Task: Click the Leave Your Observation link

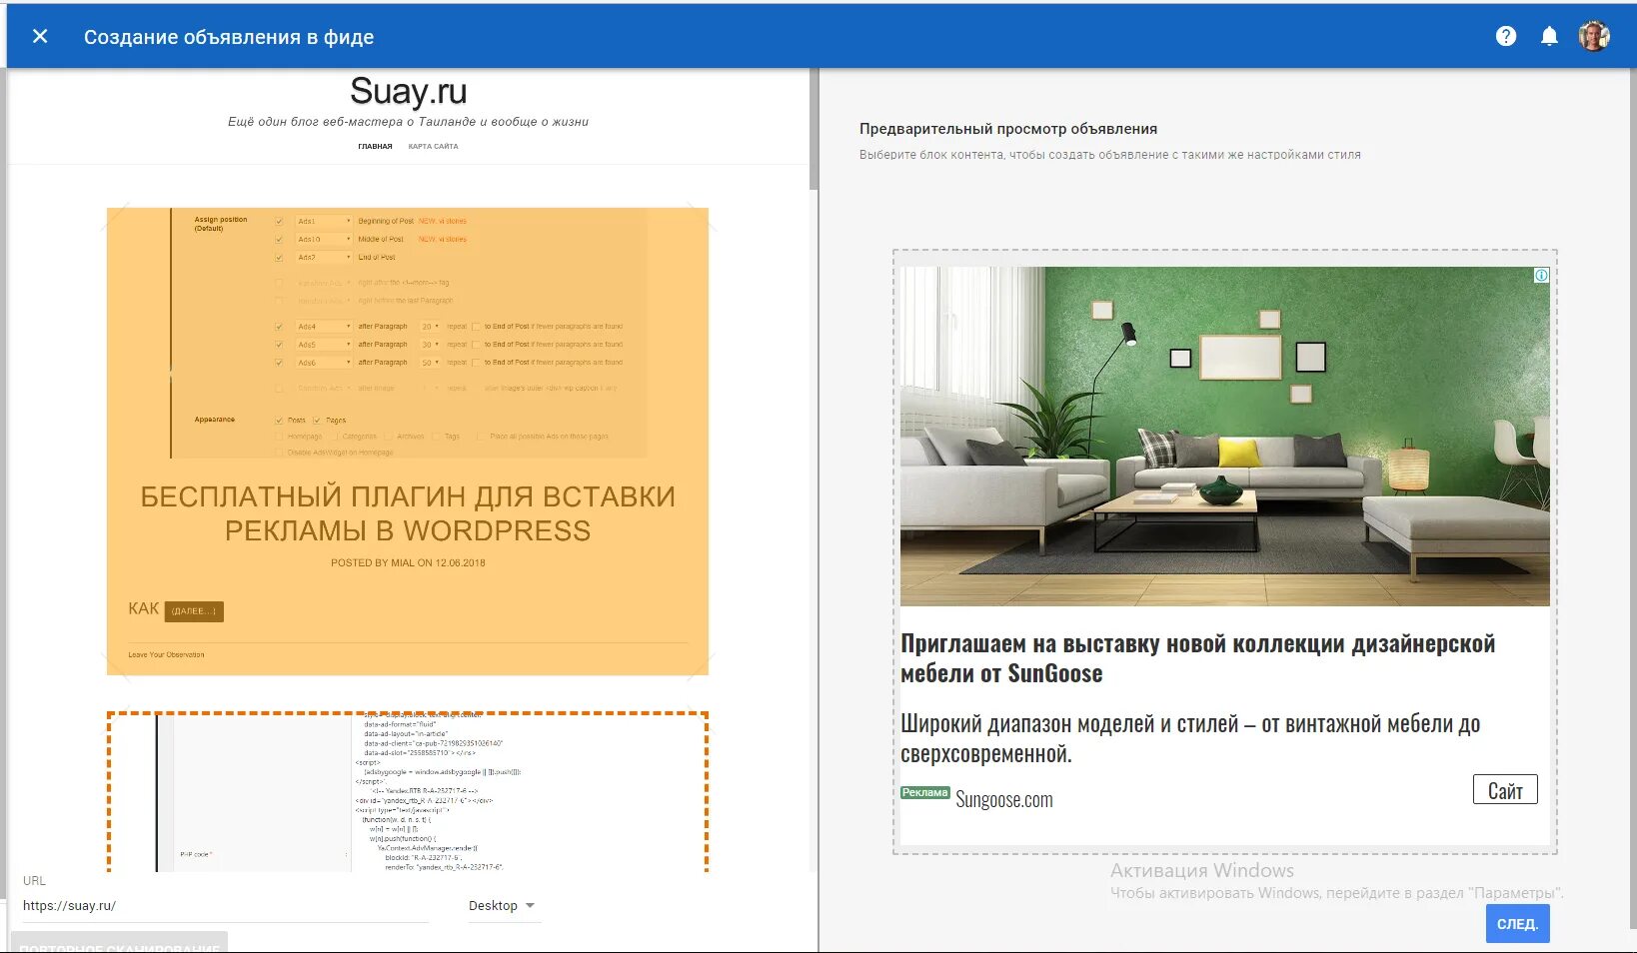Action: pos(166,655)
